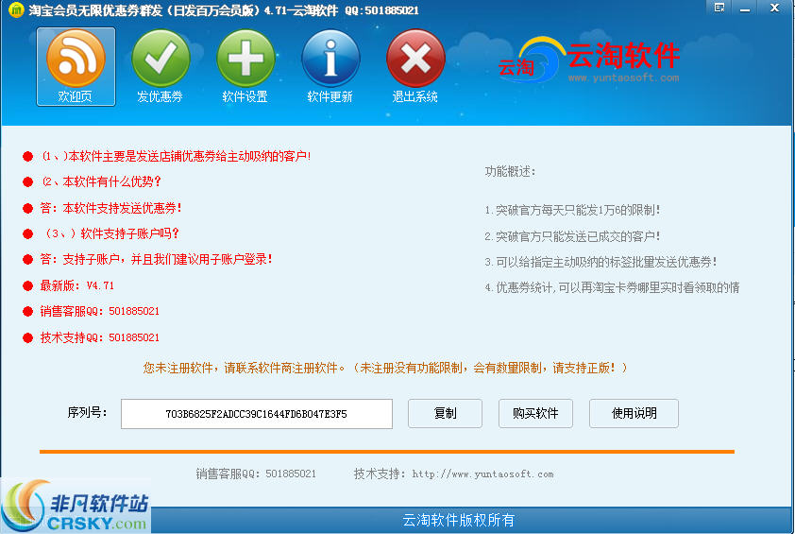The image size is (795, 534).
Task: Click '销售客服QQ: 501885021' red list line
Action: (x=100, y=311)
